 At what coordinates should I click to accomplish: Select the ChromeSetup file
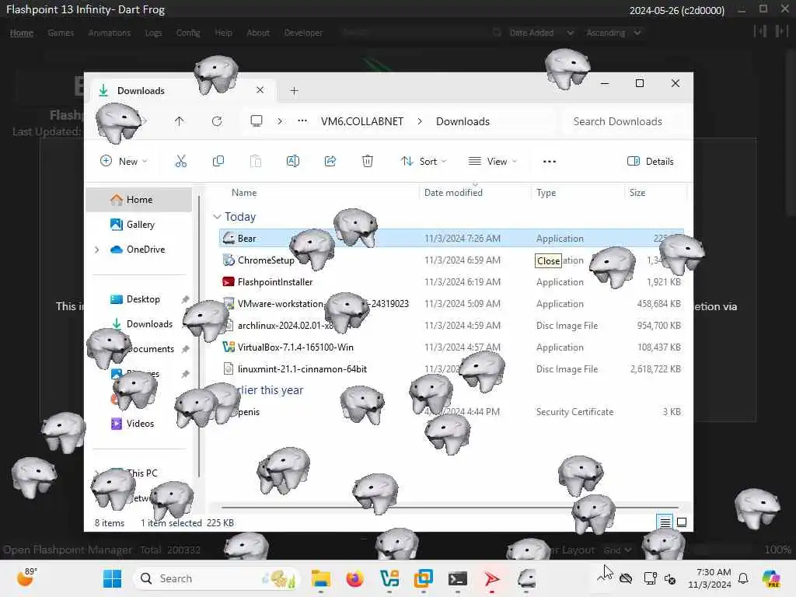pyautogui.click(x=266, y=260)
